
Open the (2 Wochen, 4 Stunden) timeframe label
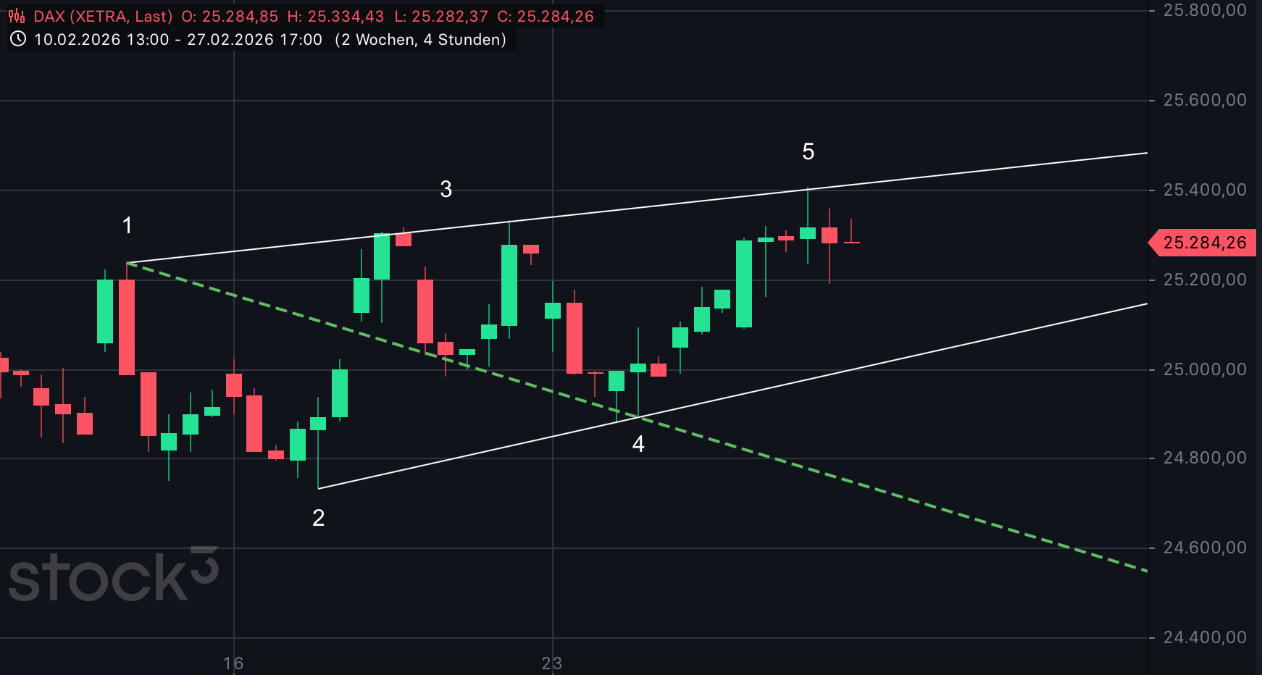(421, 40)
